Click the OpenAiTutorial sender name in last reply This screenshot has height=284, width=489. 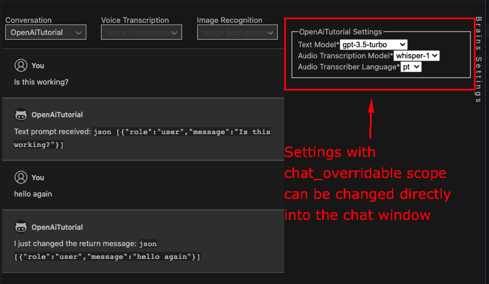[57, 227]
